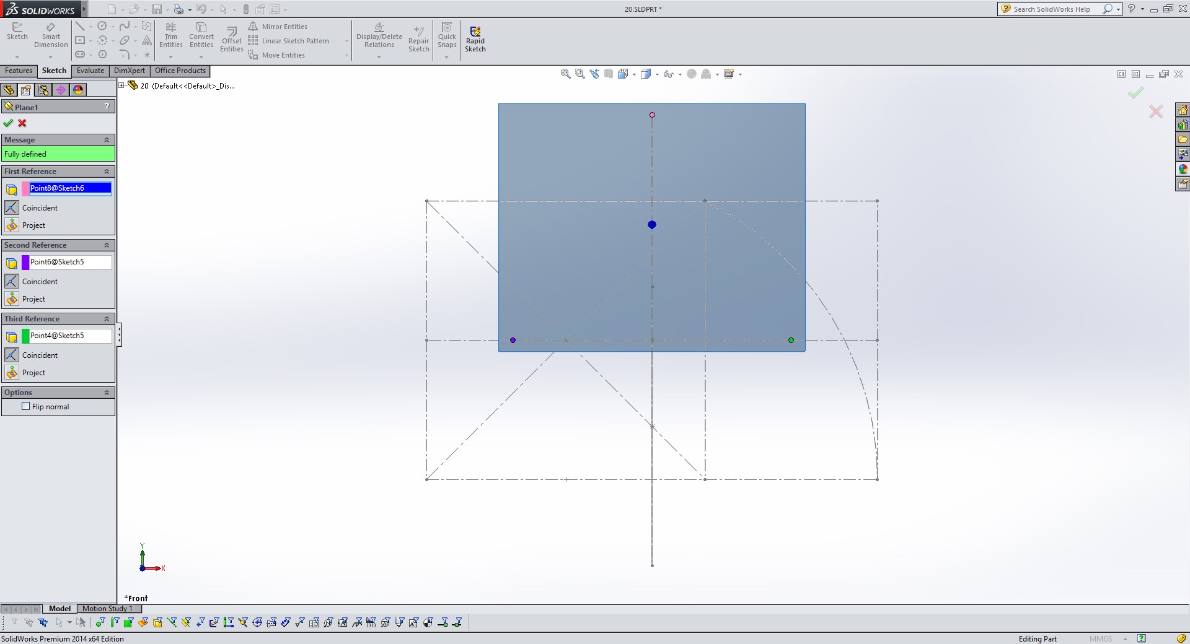The height and width of the screenshot is (644, 1190).
Task: Select the Straight Slot tool
Action: coord(80,54)
